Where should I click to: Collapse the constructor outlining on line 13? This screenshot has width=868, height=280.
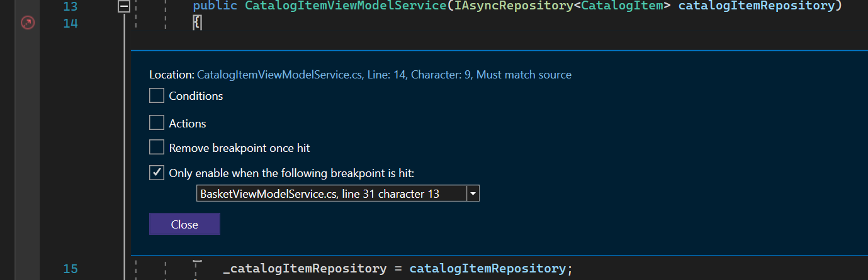coord(124,6)
